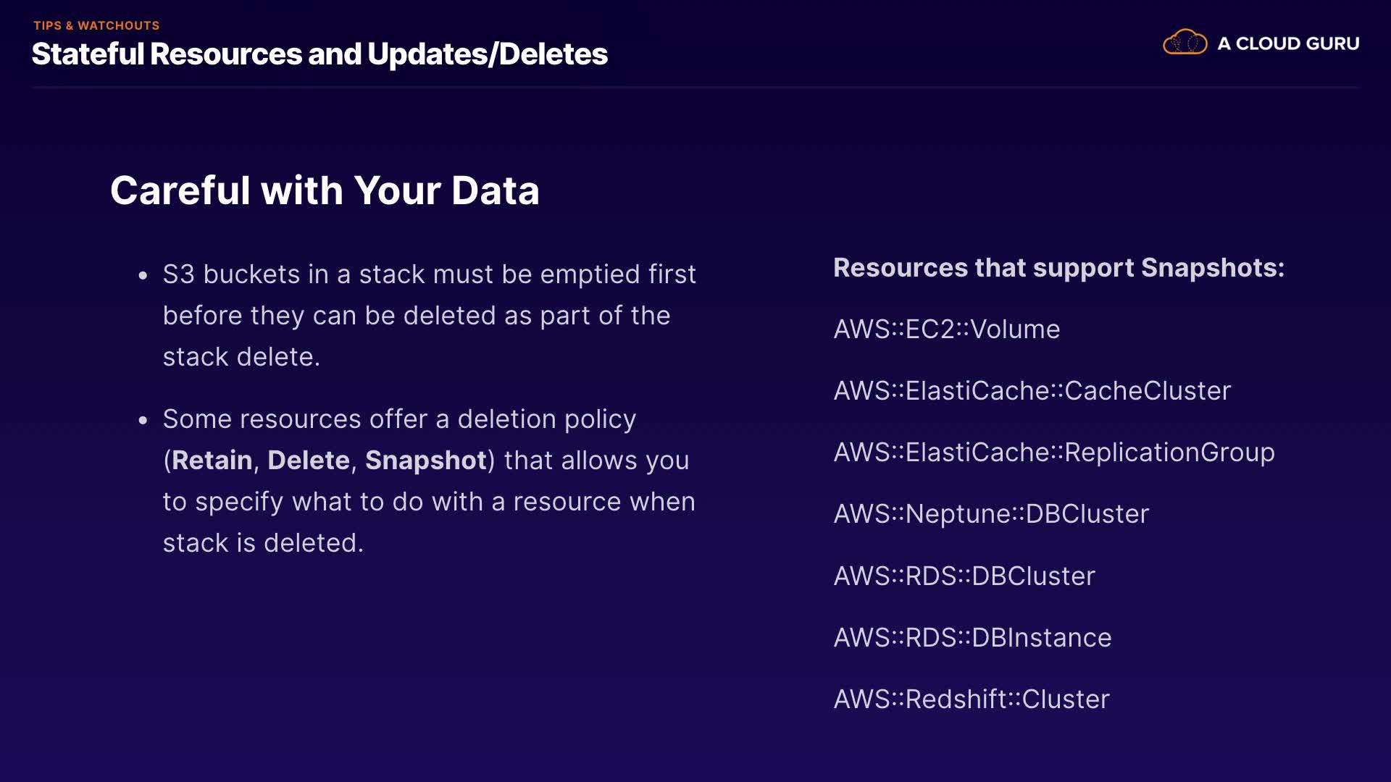
Task: Click the second bullet point about deletion policy
Action: (x=399, y=419)
